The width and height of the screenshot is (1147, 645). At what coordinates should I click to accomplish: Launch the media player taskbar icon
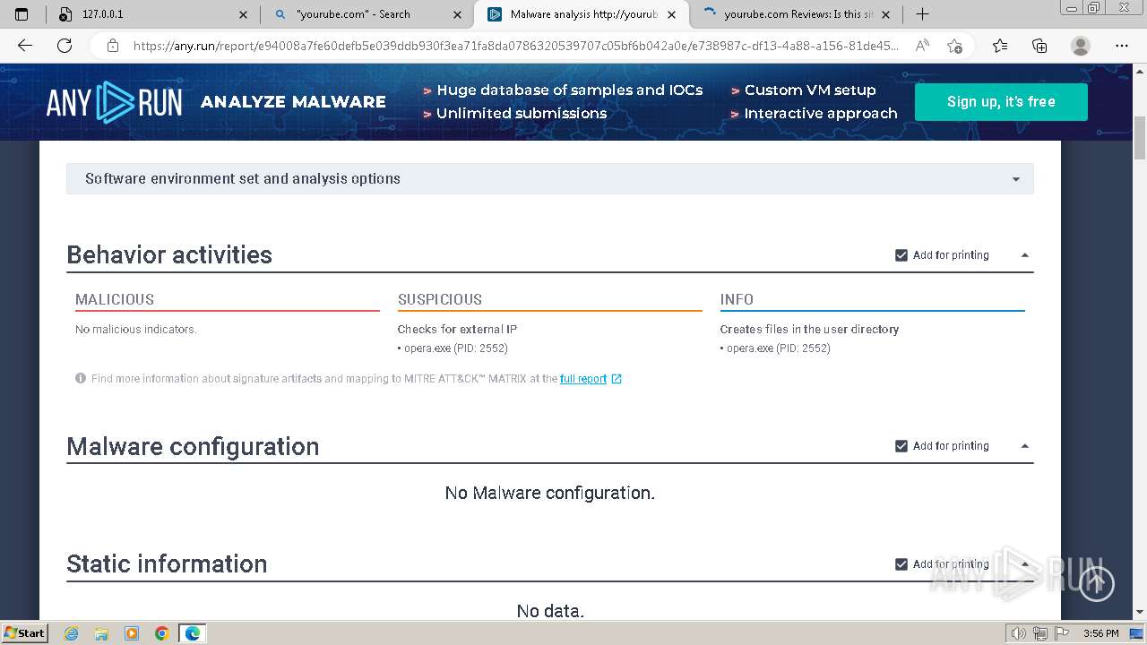[x=132, y=633]
